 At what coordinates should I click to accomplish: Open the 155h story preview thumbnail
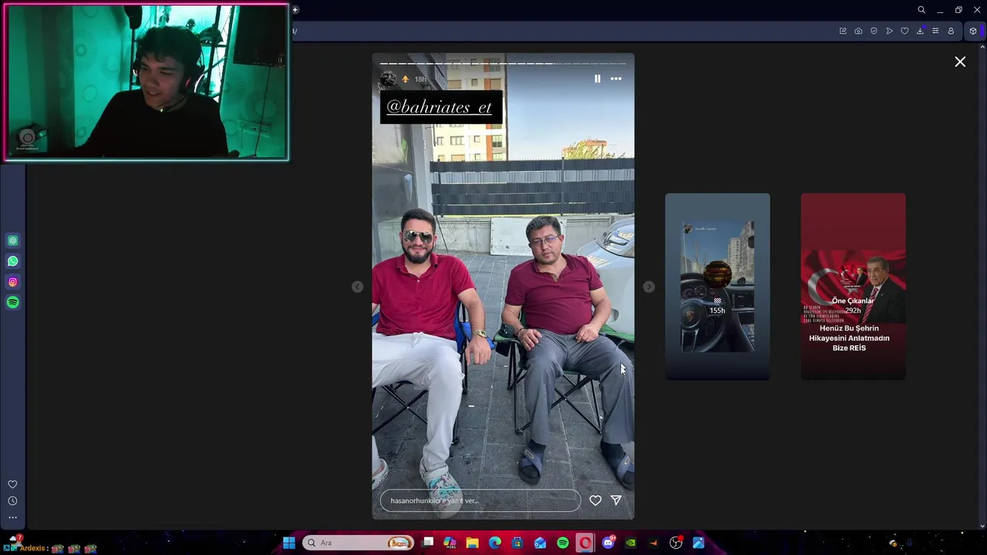[717, 286]
